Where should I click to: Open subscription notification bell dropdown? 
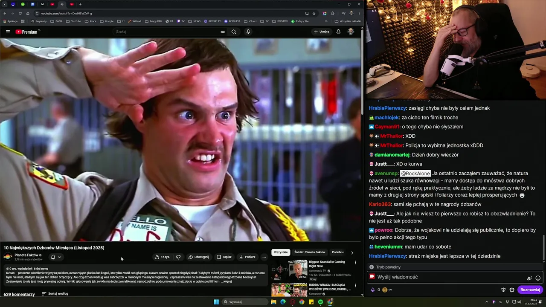point(56,257)
